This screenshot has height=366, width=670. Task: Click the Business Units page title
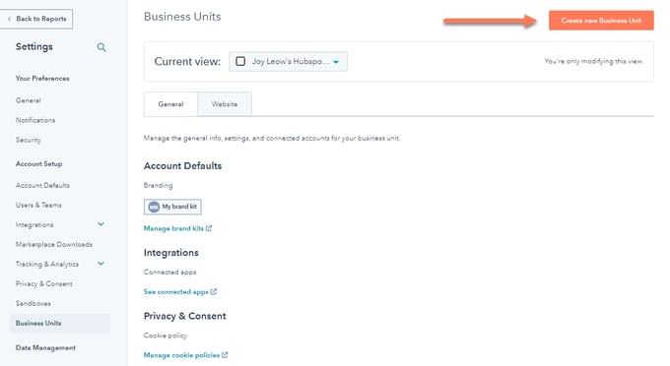pos(182,17)
